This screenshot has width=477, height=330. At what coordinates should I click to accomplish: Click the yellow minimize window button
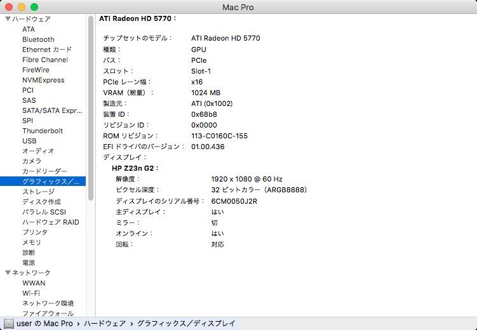(22, 7)
